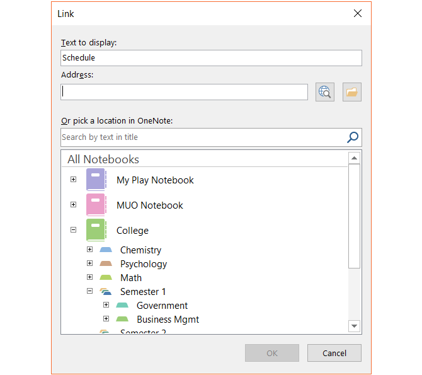Screen dimensions: 422x375
Task: Expand MUO Notebook tree node
Action: tap(73, 205)
